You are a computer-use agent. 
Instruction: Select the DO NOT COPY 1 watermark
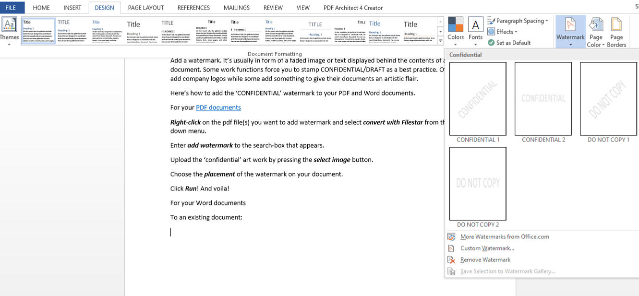(608, 99)
